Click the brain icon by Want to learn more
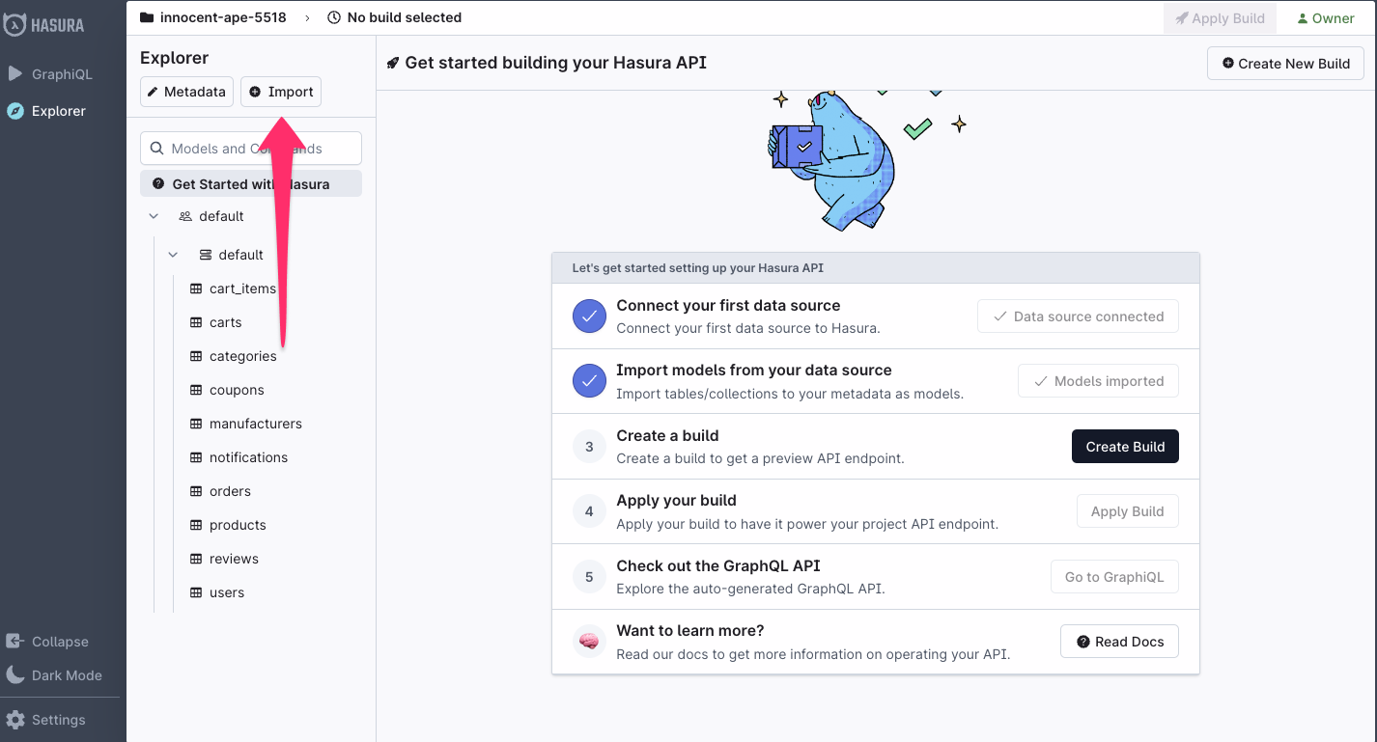This screenshot has height=742, width=1377. [589, 642]
